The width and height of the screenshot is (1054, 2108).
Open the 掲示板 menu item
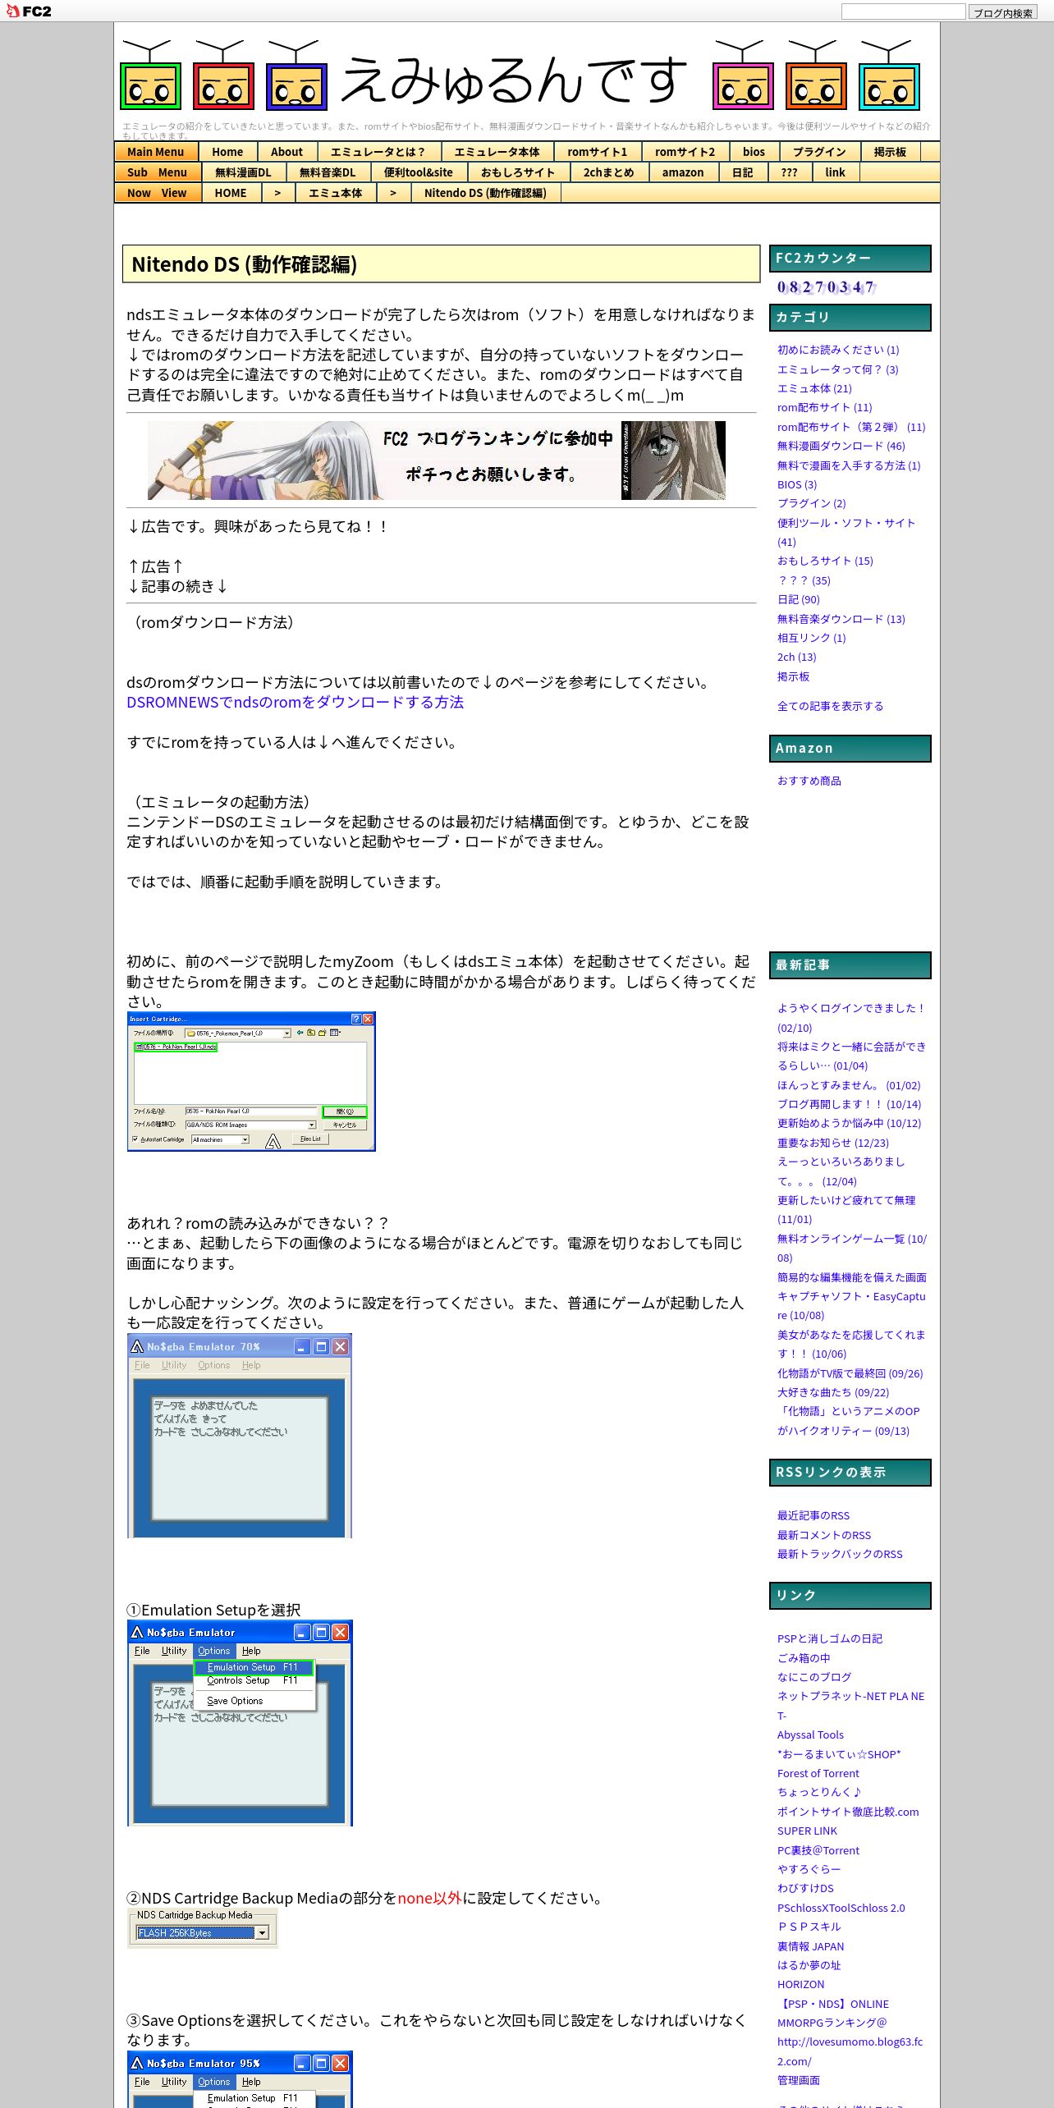(890, 152)
